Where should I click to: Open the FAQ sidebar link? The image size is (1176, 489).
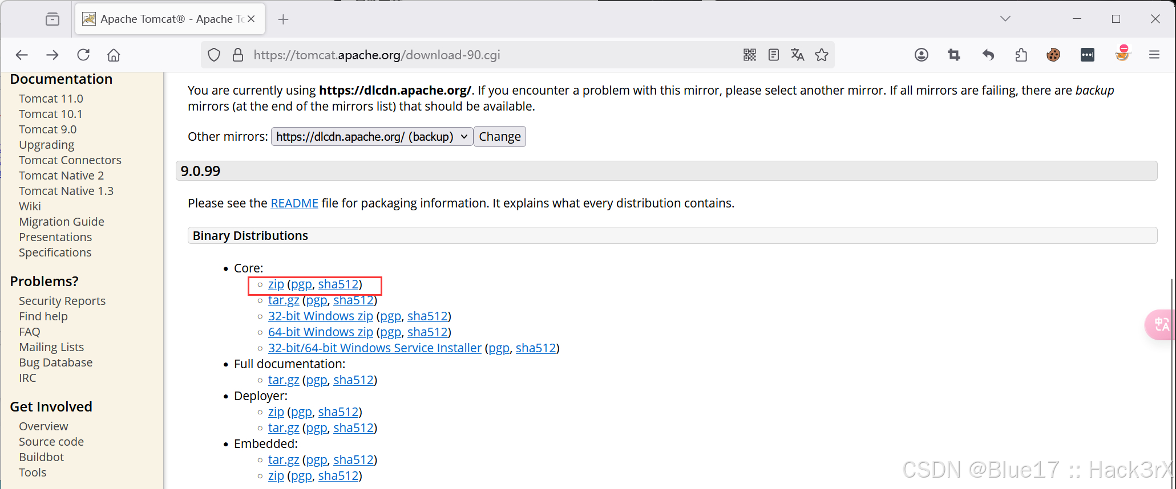30,332
